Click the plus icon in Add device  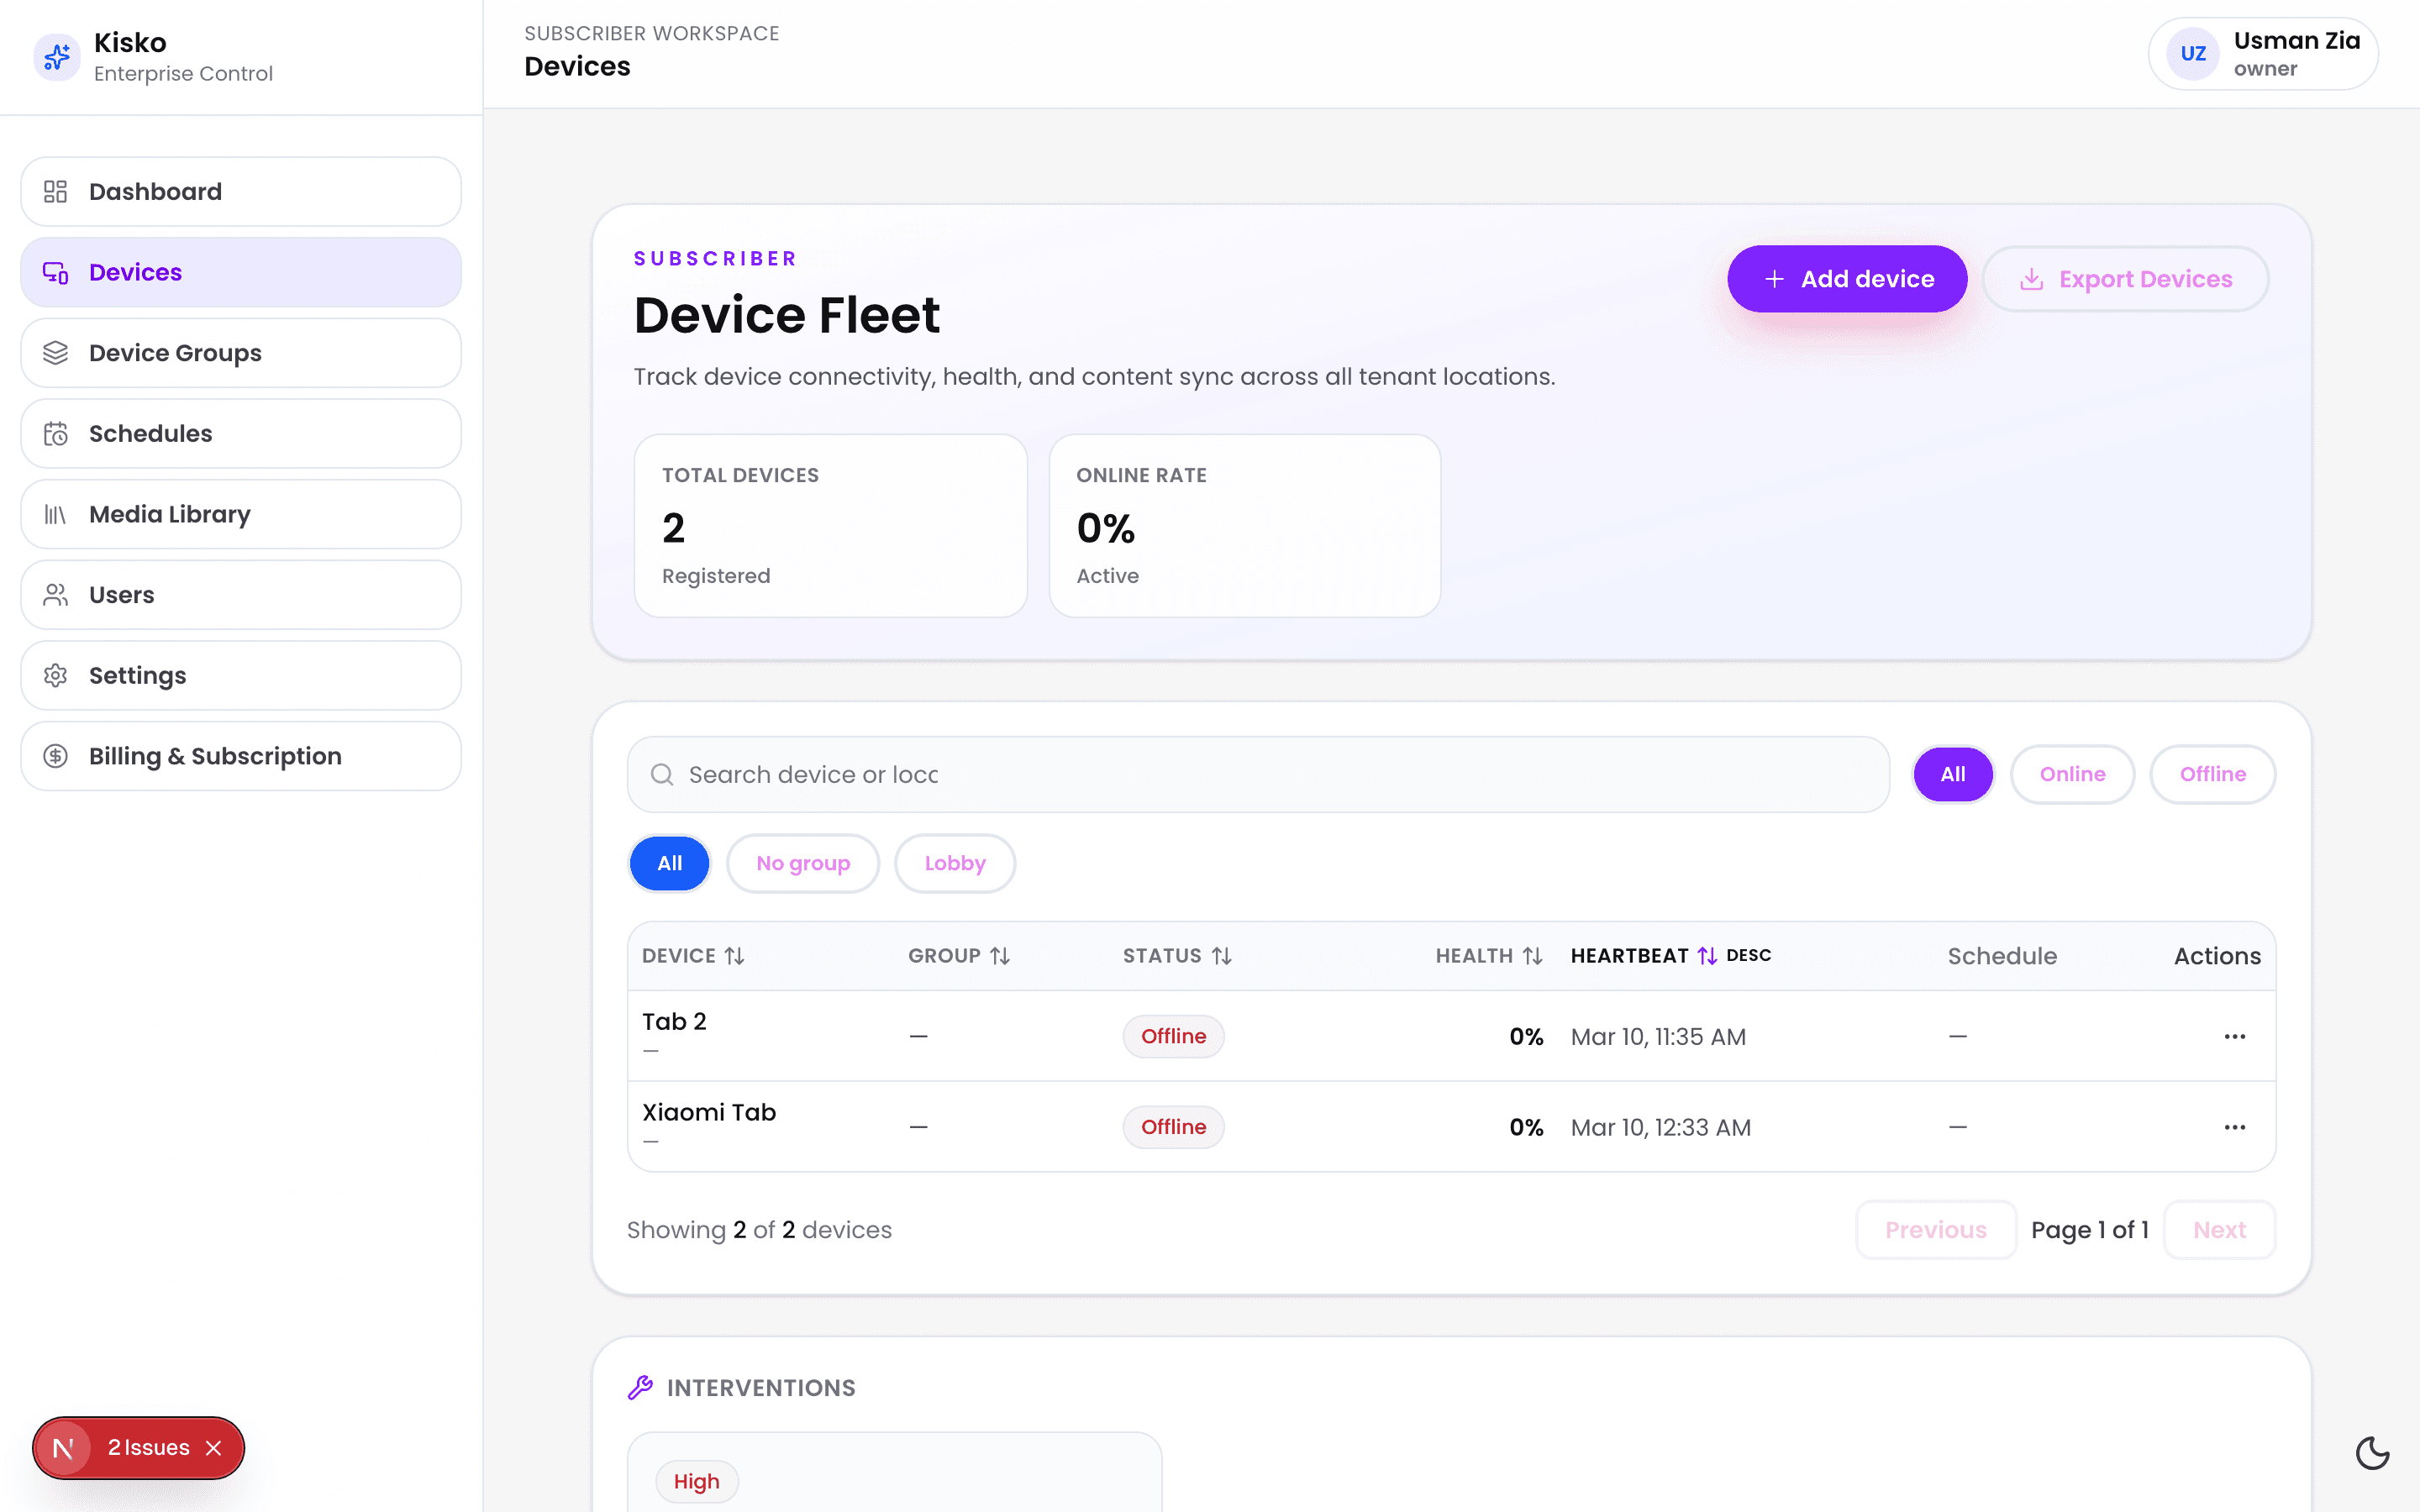1774,279
